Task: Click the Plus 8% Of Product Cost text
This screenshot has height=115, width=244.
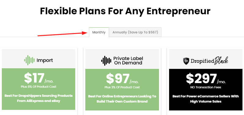Action: [x=39, y=86]
